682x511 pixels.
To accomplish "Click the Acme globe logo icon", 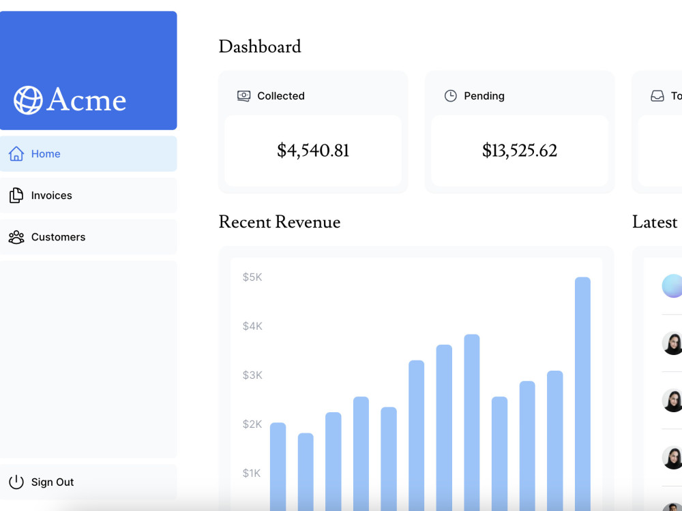I will pyautogui.click(x=28, y=100).
